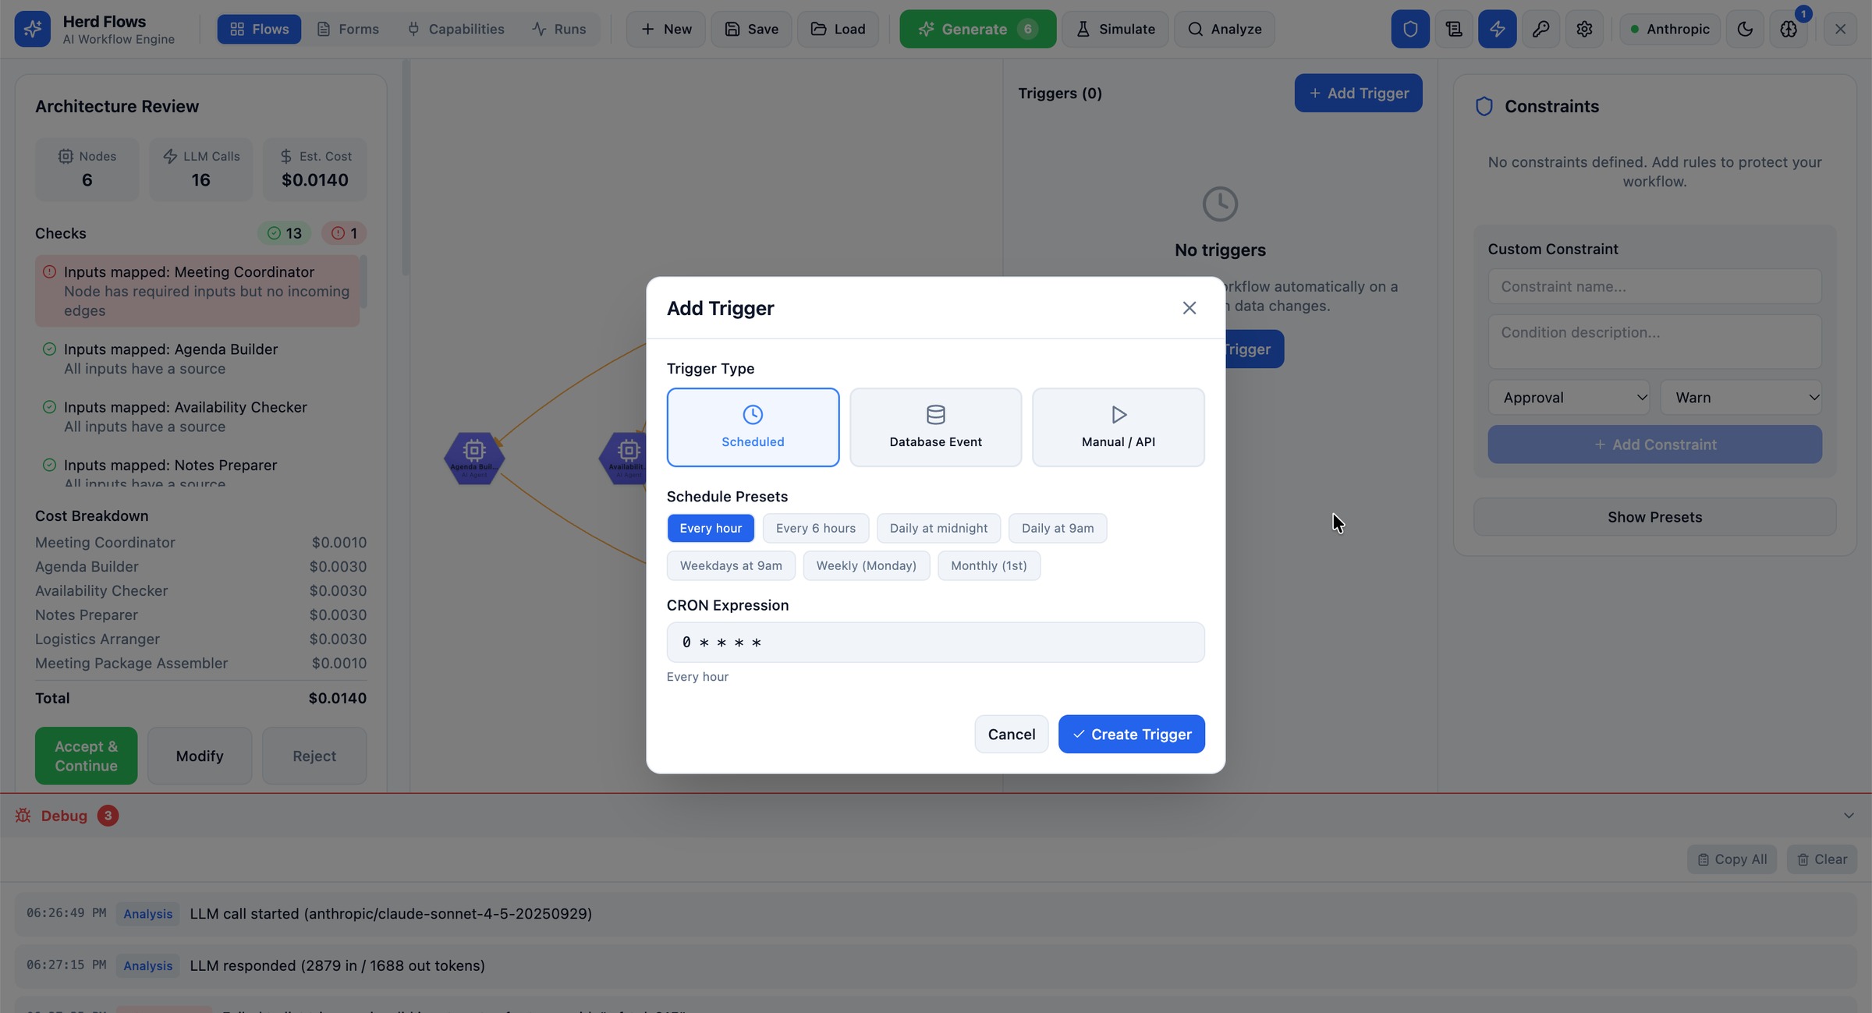The width and height of the screenshot is (1872, 1013).
Task: Open the Approval dropdown
Action: tap(1568, 398)
